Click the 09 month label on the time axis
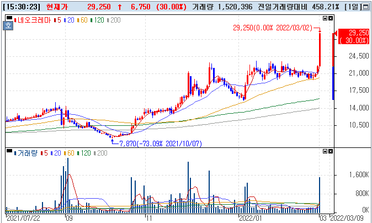The height and width of the screenshot is (223, 372). point(70,218)
